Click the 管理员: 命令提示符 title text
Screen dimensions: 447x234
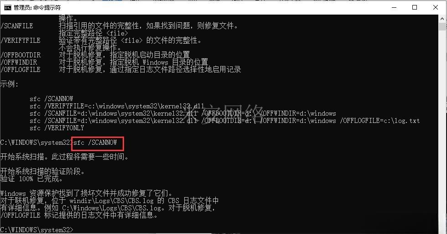click(37, 7)
